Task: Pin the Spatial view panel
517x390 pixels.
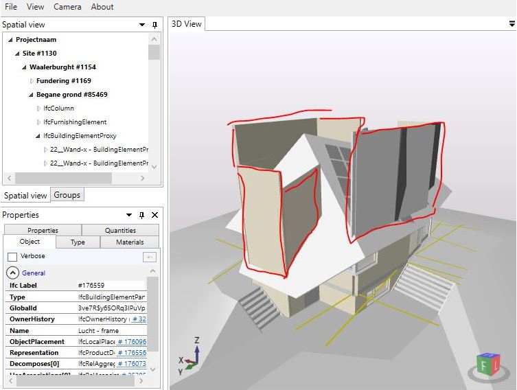Action: [x=154, y=25]
